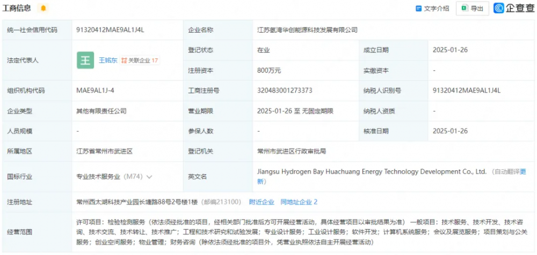537x255 pixels.
Task: Select organization code MAE9AL1J-4
Action: [95, 91]
